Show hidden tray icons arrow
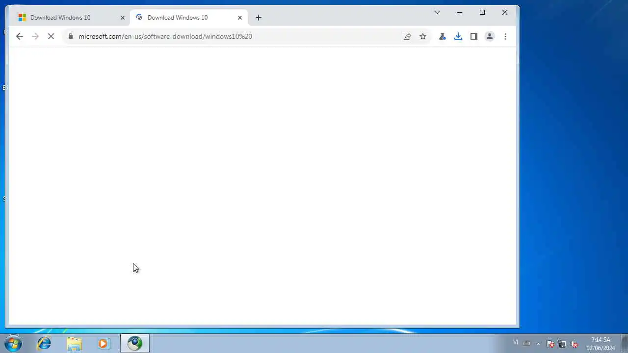The width and height of the screenshot is (628, 353). (538, 344)
